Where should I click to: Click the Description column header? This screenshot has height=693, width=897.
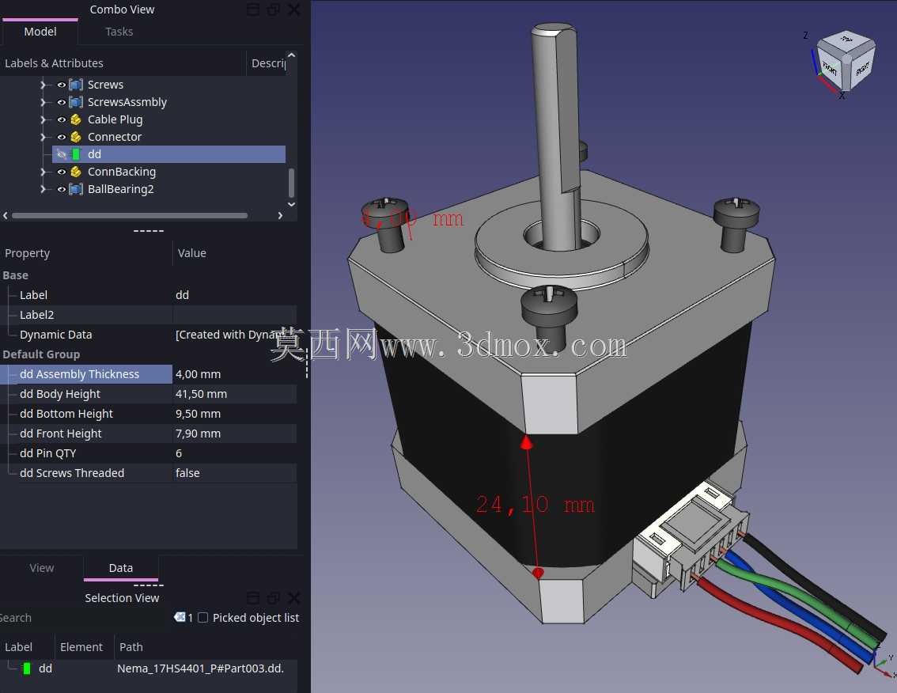[267, 63]
